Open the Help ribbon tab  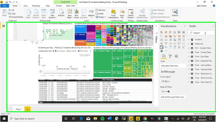(48, 6)
